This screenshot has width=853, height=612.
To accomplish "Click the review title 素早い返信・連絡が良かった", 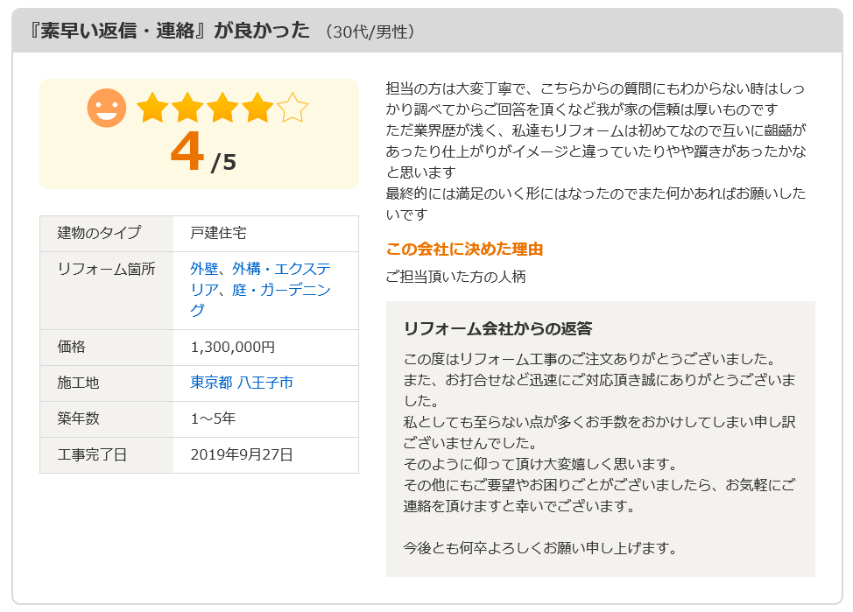I will pyautogui.click(x=170, y=31).
